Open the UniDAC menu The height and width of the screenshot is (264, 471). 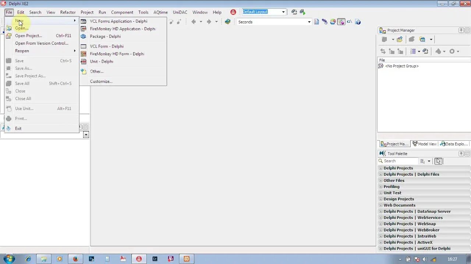tap(180, 12)
